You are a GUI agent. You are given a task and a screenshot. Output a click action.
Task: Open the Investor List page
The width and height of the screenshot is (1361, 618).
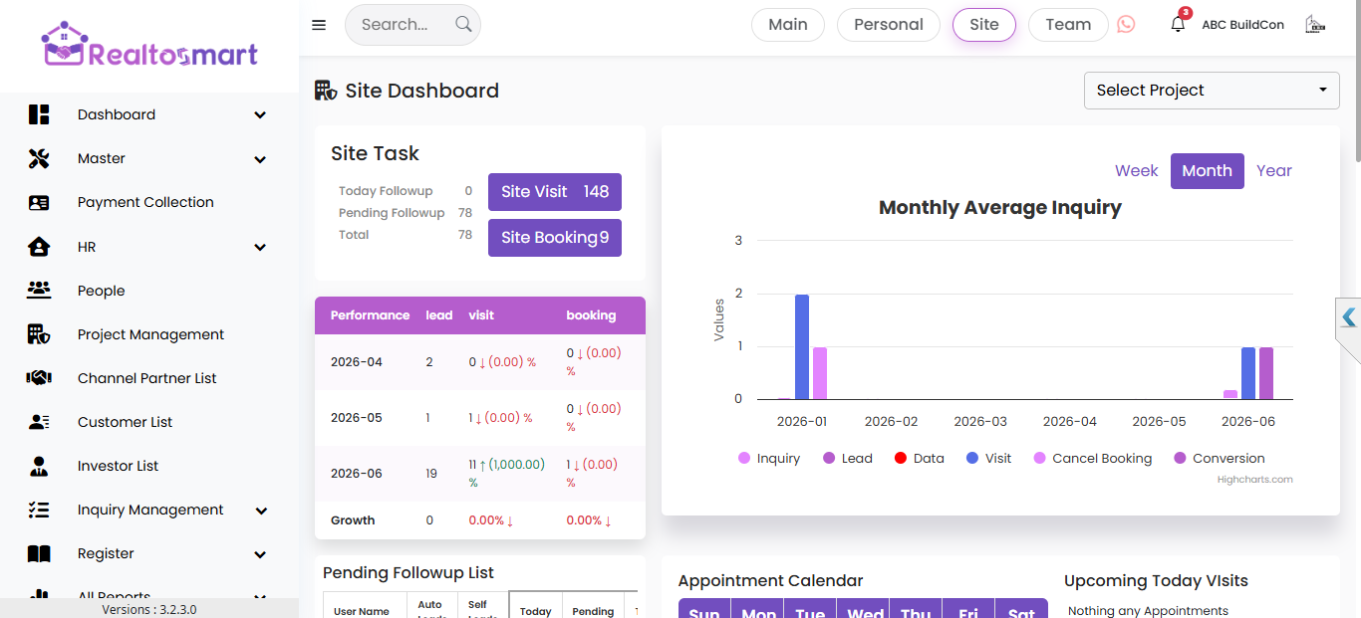[x=118, y=466]
